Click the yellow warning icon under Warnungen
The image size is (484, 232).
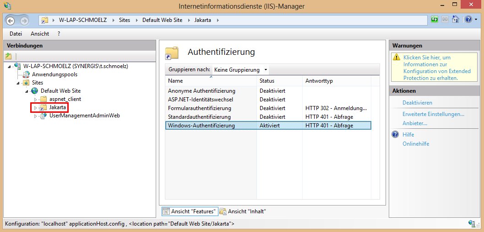coord(396,58)
